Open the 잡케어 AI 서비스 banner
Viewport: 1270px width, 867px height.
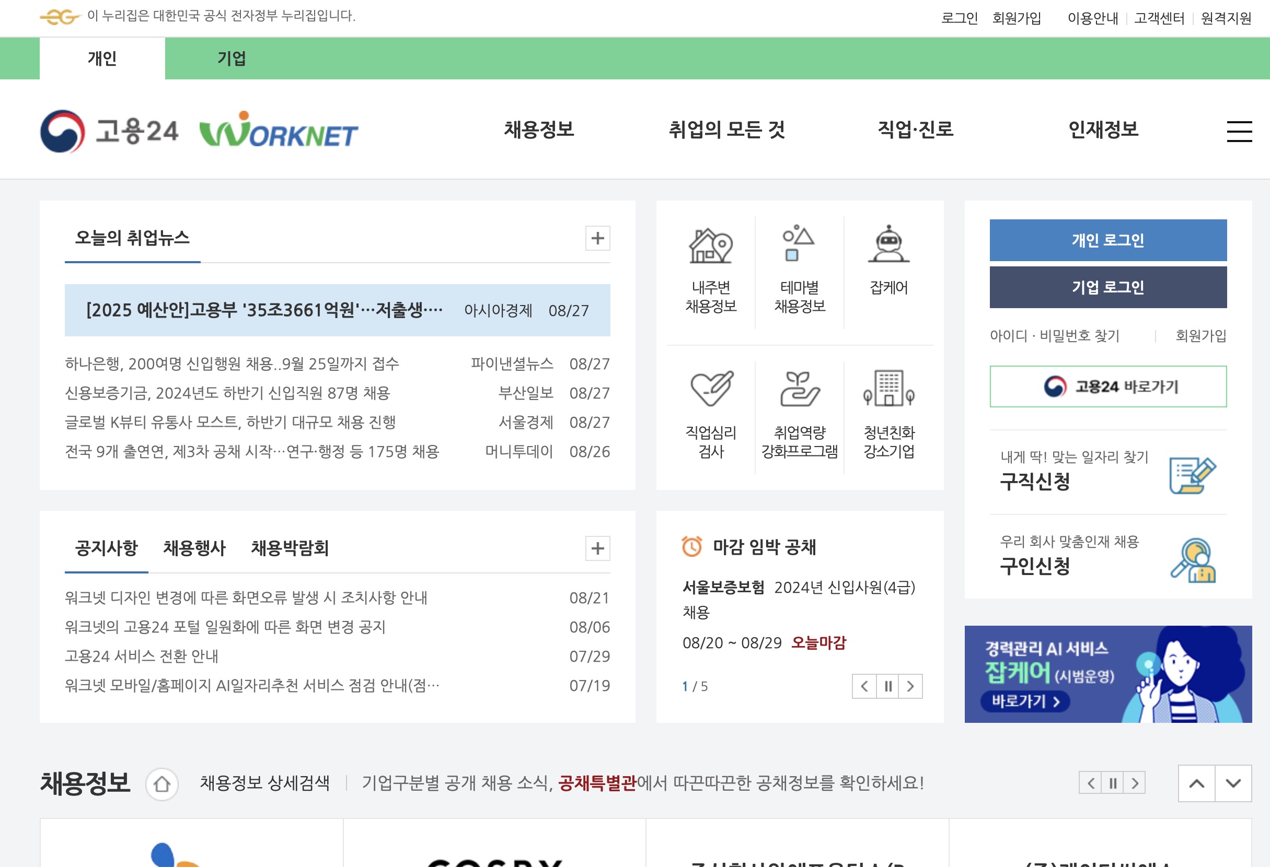click(1107, 674)
